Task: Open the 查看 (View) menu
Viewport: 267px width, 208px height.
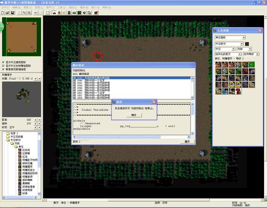Action: [28, 7]
